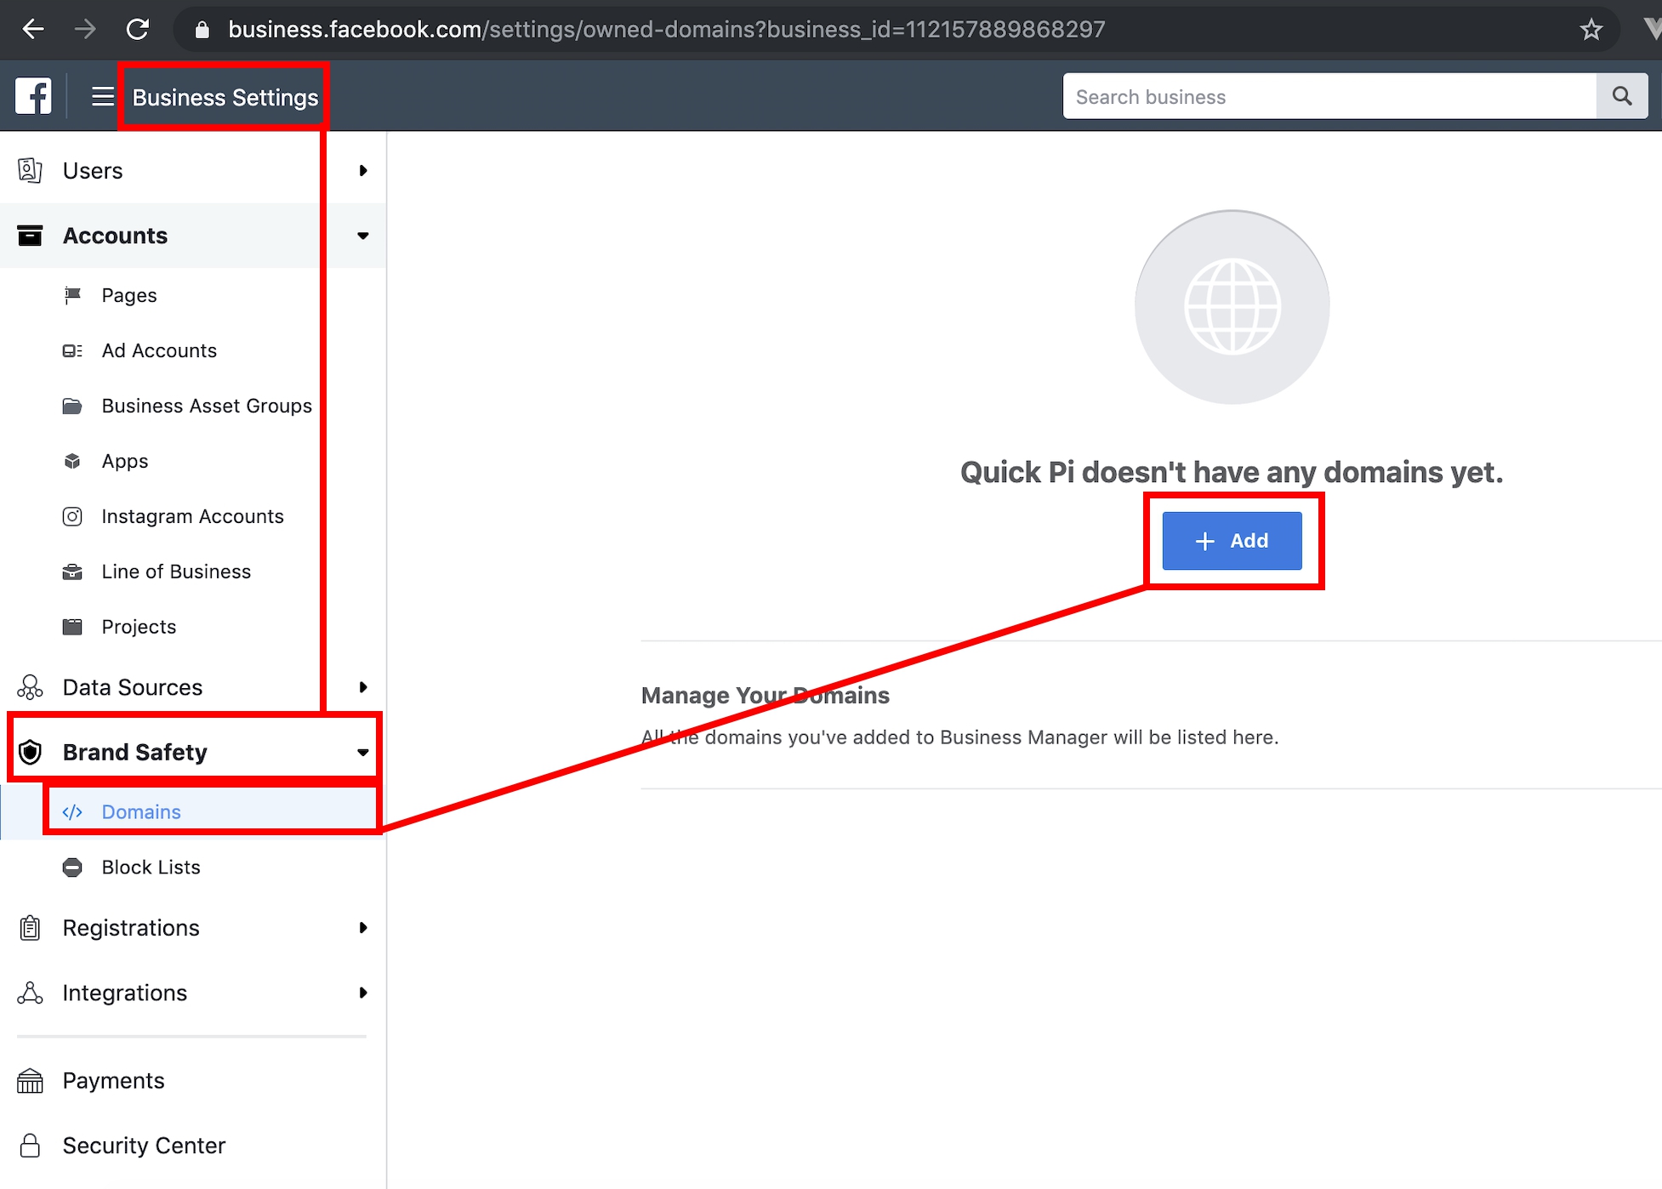Click the Registrations clipboard icon

click(30, 928)
